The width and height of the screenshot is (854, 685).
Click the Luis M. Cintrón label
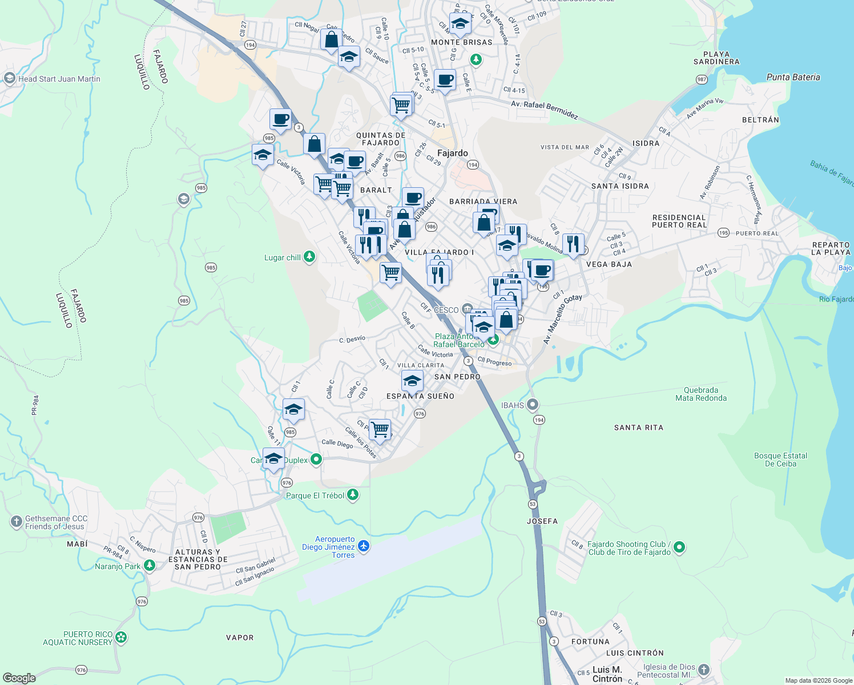coord(607,674)
